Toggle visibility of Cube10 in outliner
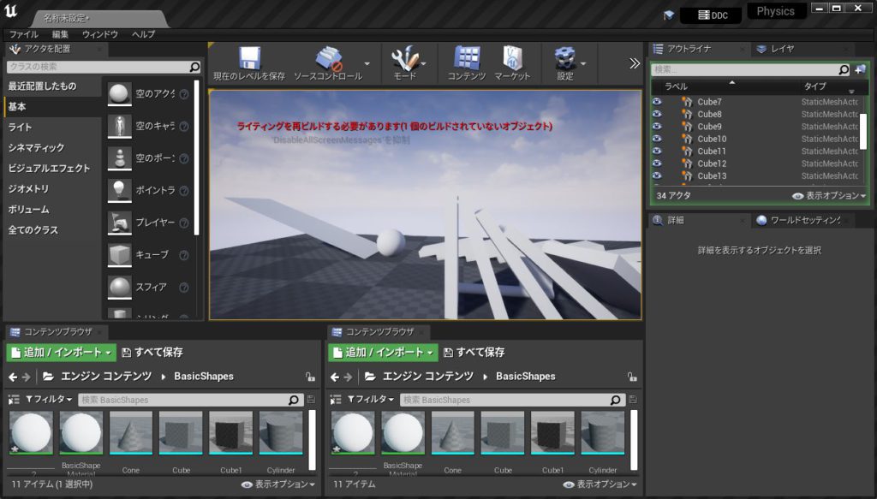Screen dimensions: 877x499 pyautogui.click(x=657, y=139)
